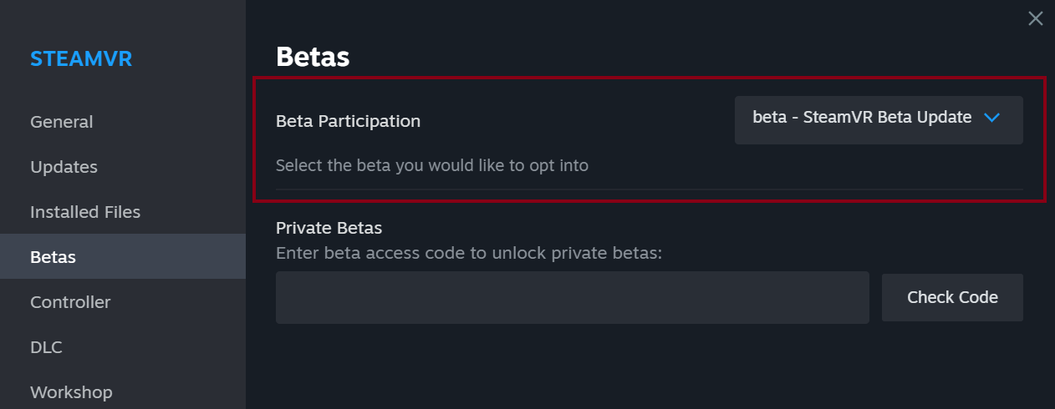Select the Betas sidebar item
This screenshot has height=409, width=1055.
click(54, 257)
